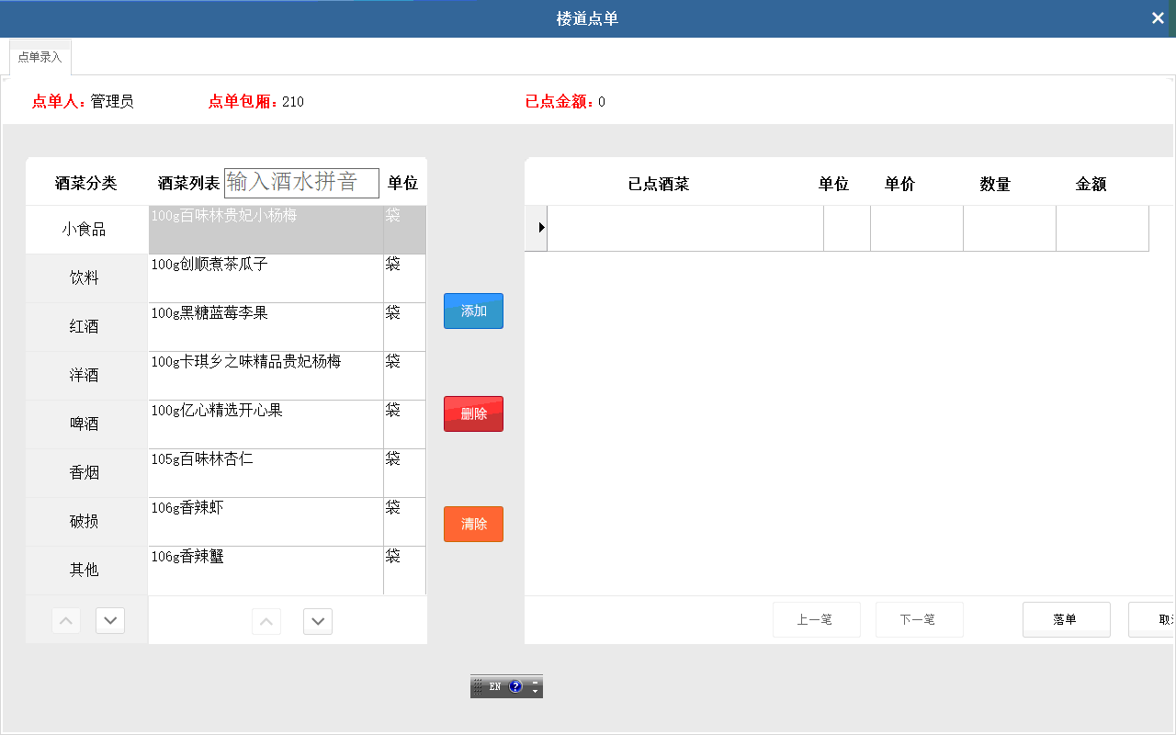
Task: Open the 点单录入 tab
Action: (40, 57)
